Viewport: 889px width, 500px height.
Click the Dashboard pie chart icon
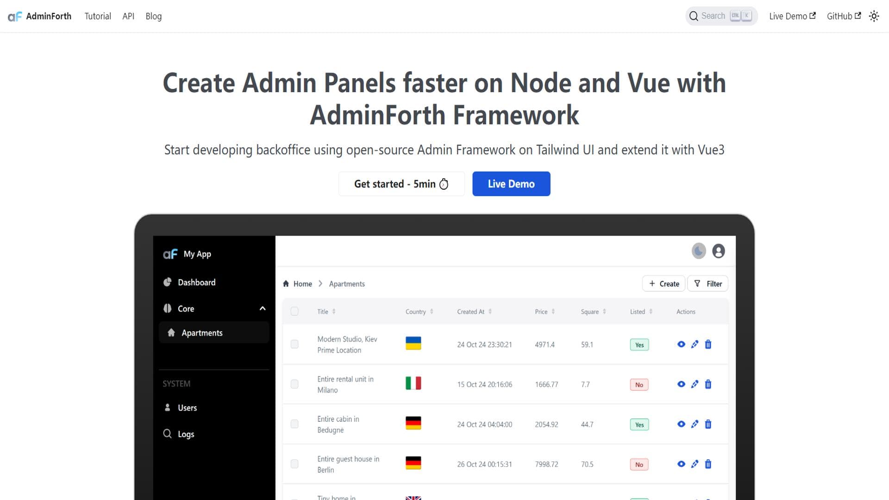[167, 282]
